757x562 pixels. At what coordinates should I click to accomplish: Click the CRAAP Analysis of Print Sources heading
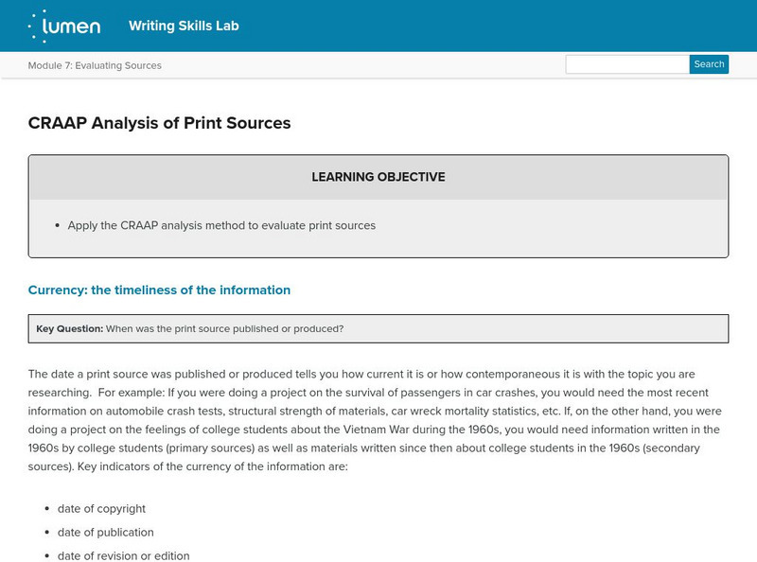click(x=159, y=123)
